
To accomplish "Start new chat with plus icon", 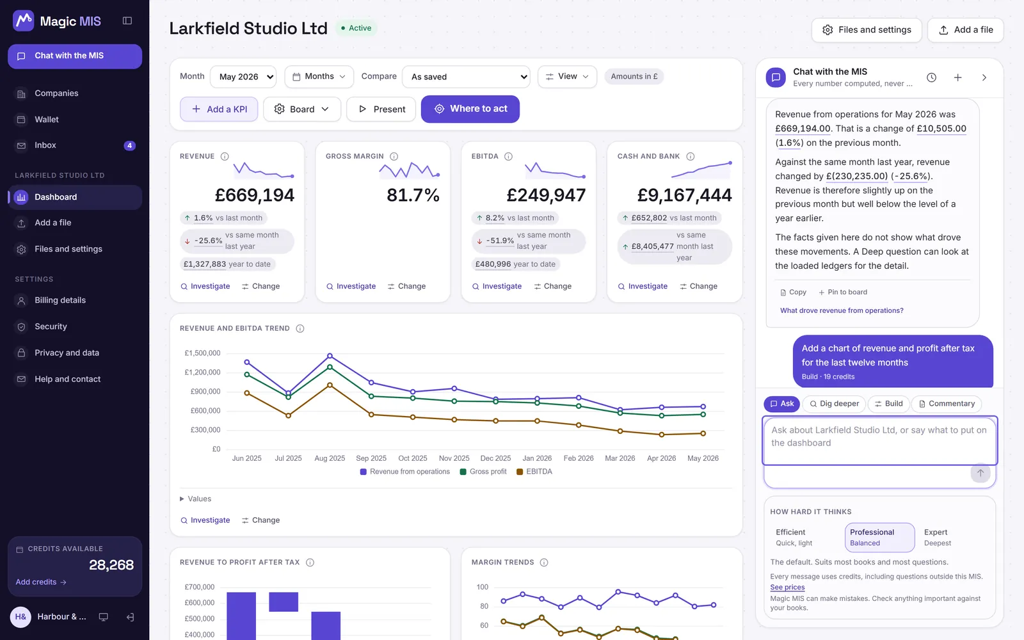I will [958, 77].
